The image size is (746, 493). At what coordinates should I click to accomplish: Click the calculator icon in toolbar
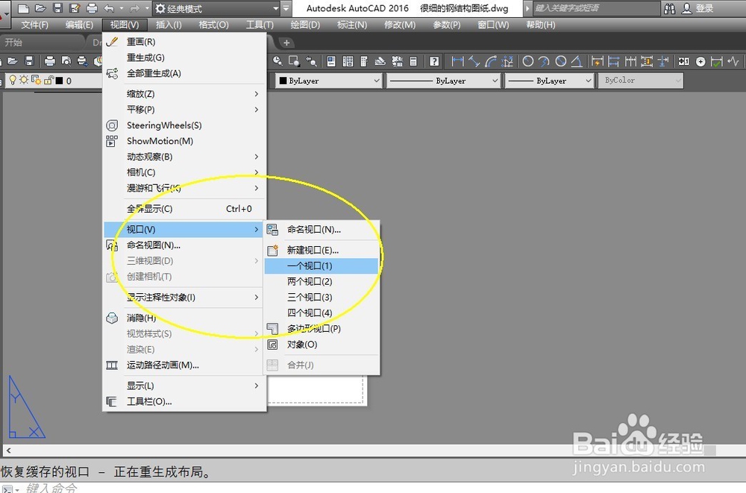click(x=413, y=61)
